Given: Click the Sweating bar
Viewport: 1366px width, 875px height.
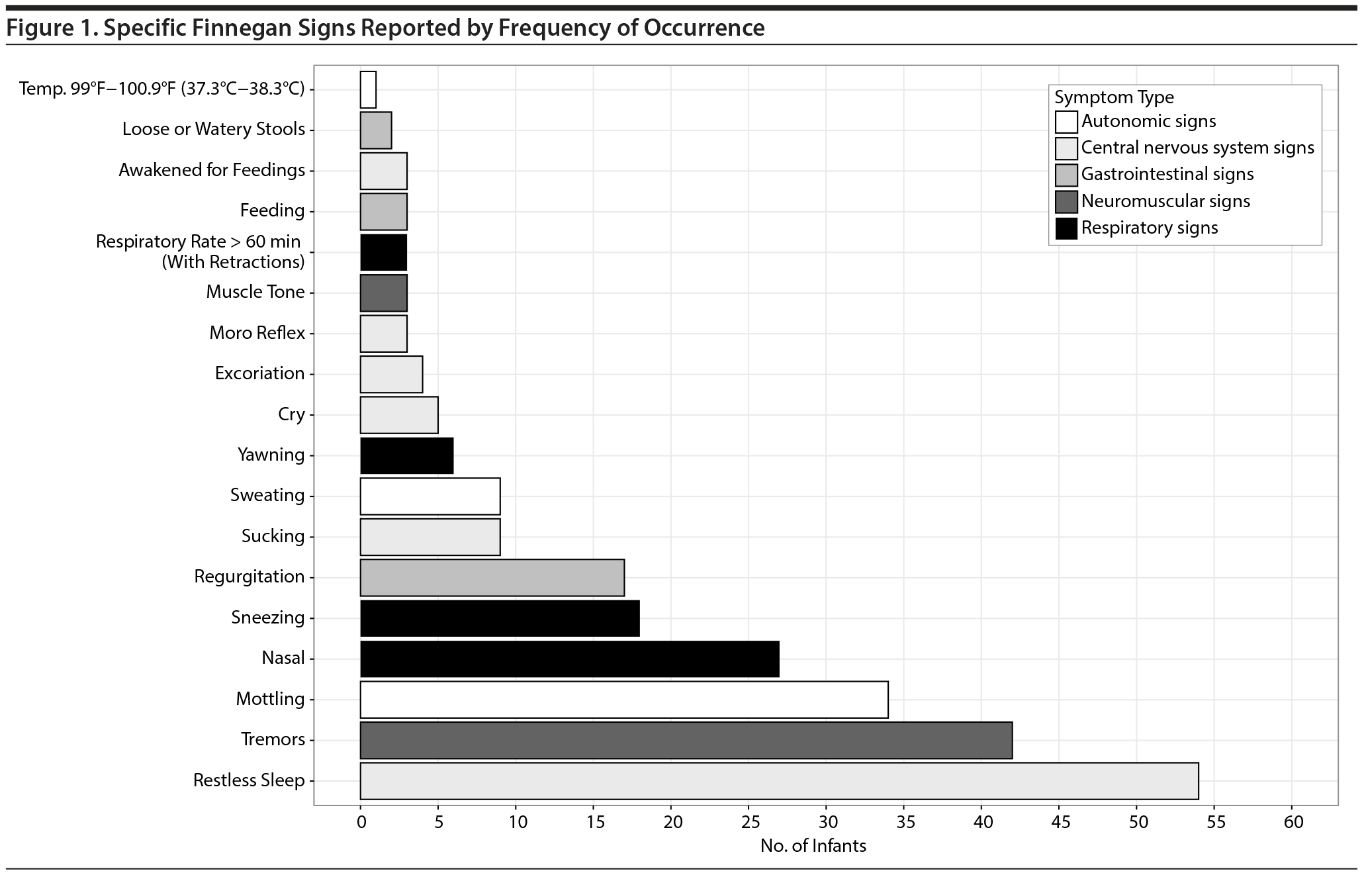Looking at the screenshot, I should click(x=430, y=496).
